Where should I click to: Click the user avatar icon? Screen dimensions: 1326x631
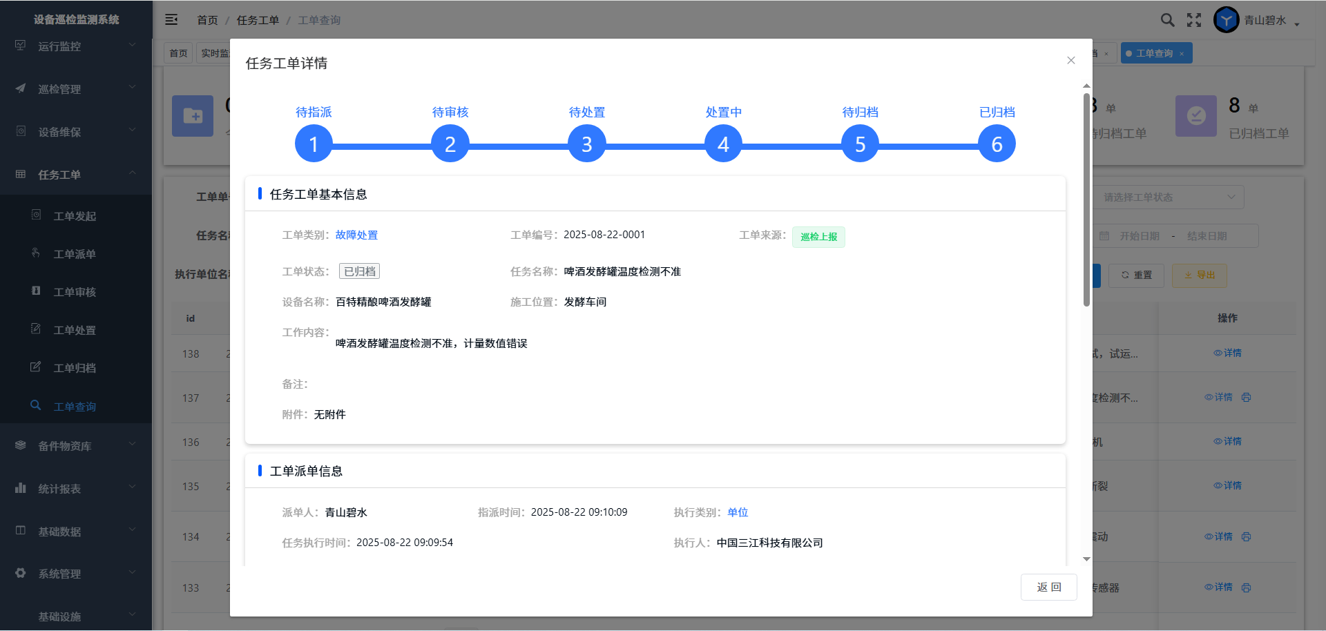[1226, 20]
